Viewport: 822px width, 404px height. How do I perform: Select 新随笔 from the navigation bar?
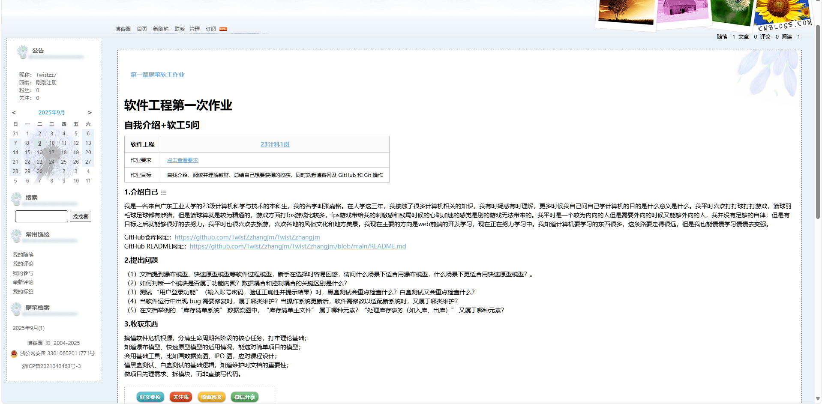pos(161,29)
